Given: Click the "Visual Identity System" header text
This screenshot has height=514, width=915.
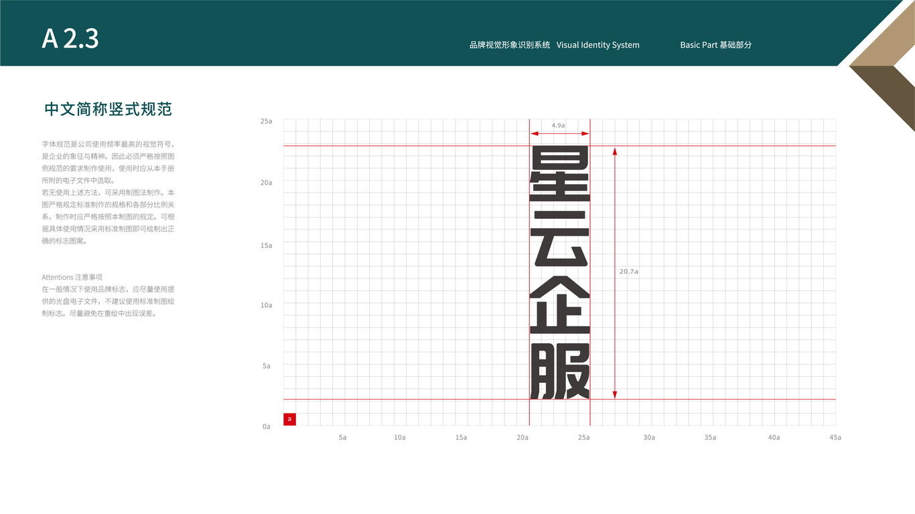Looking at the screenshot, I should (x=598, y=45).
